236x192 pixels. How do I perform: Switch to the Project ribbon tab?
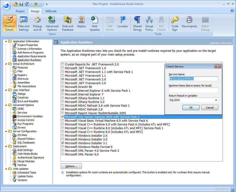coord(20,11)
